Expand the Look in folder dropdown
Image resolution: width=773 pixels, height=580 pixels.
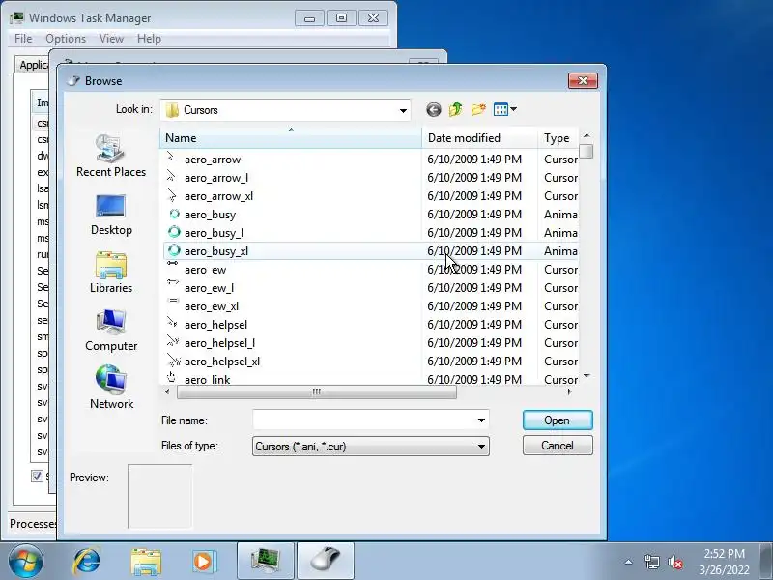pos(403,110)
